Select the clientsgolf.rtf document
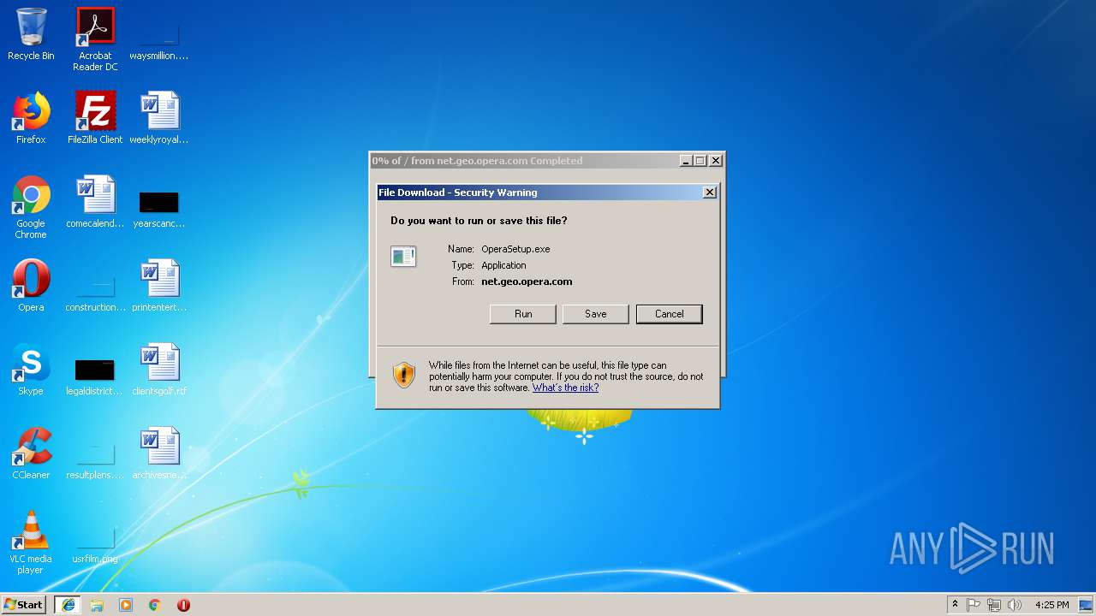The width and height of the screenshot is (1096, 616). click(x=159, y=370)
